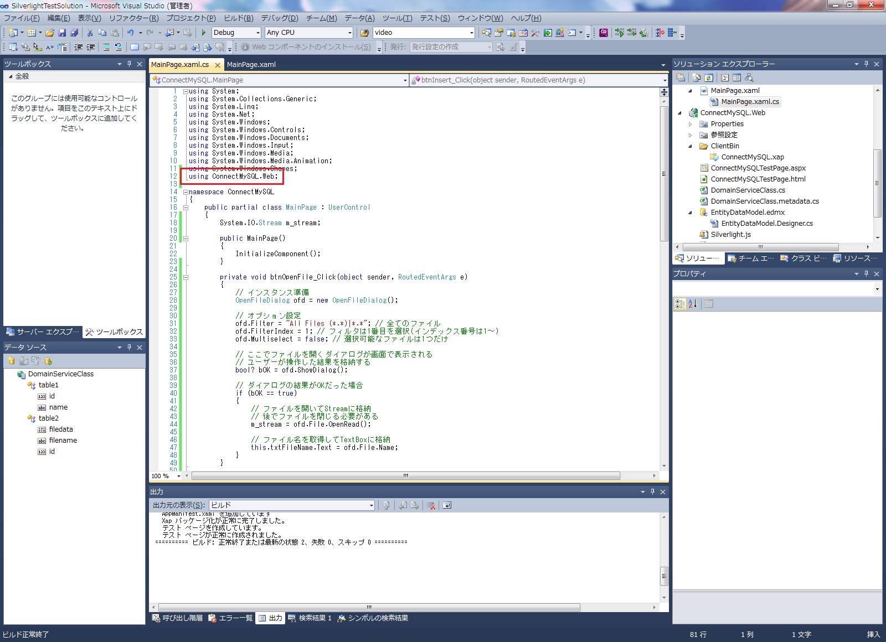Switch to チーム エクスプローラー tab

point(750,258)
